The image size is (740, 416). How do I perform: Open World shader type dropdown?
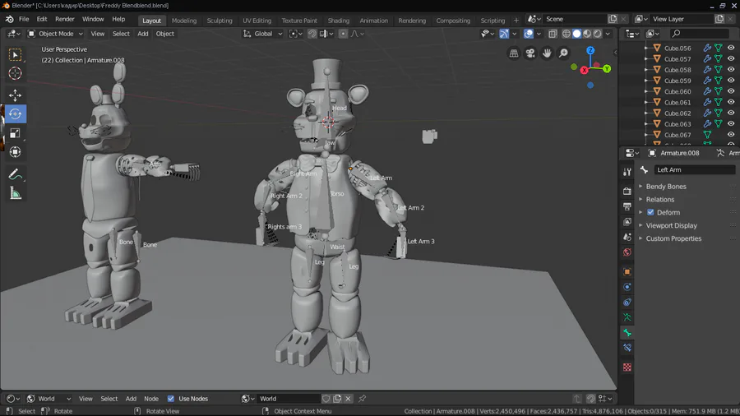tap(49, 399)
